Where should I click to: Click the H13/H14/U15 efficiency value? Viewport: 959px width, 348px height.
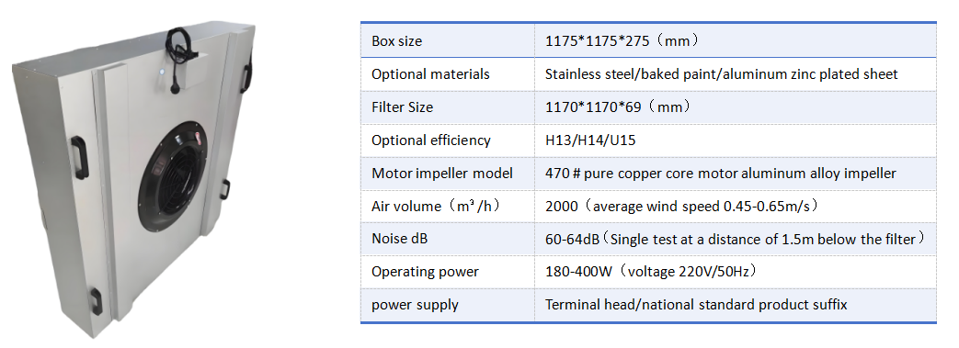[590, 140]
